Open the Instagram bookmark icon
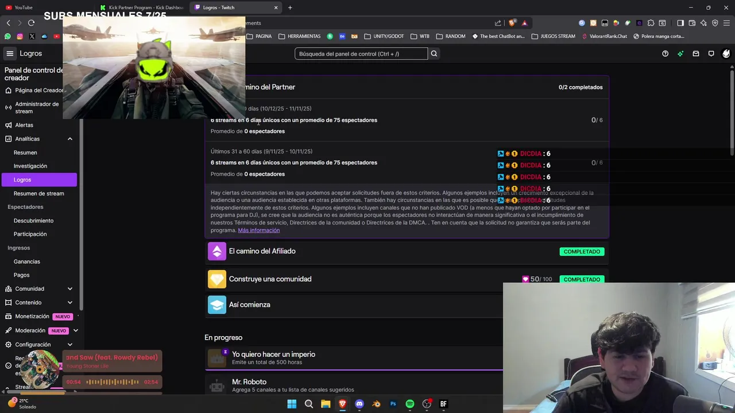This screenshot has width=735, height=413. (x=20, y=36)
